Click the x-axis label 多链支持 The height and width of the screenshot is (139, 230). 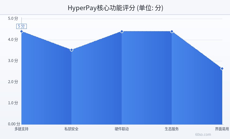click(x=22, y=129)
